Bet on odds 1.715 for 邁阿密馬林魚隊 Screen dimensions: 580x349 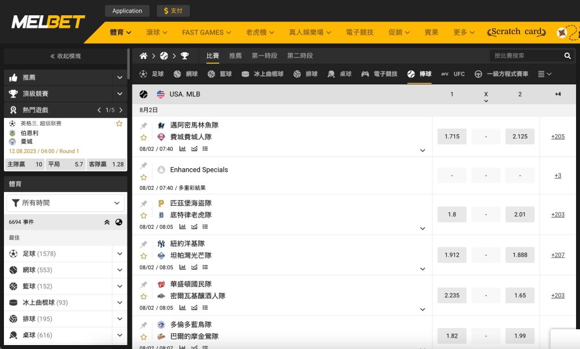point(452,137)
